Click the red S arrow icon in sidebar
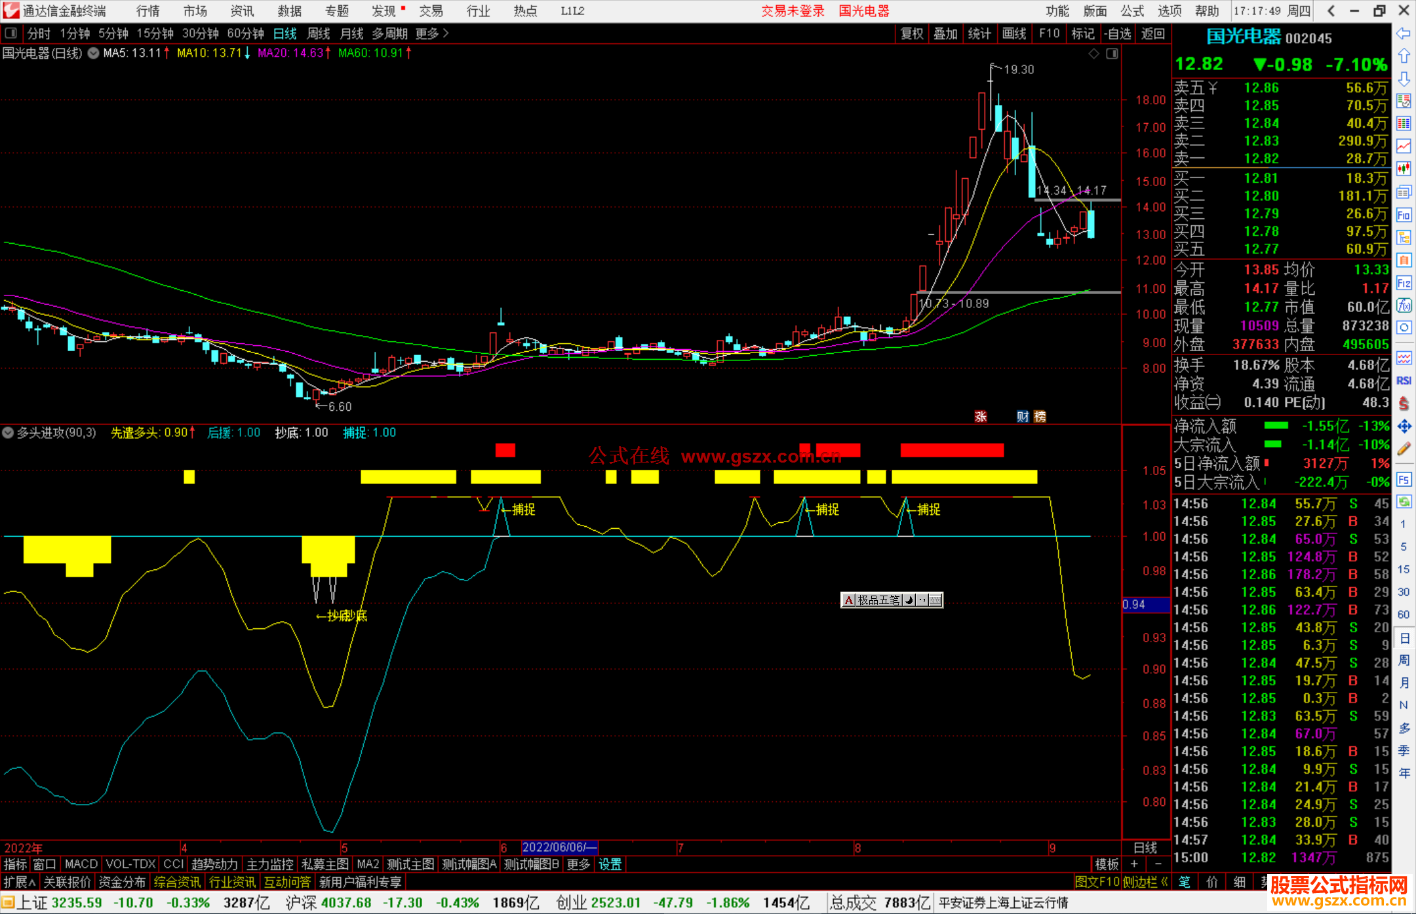The height and width of the screenshot is (914, 1416). (x=1404, y=404)
